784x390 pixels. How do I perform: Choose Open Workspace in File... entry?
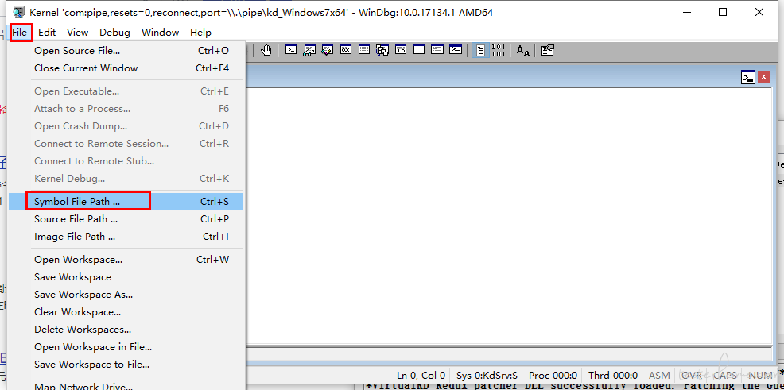[126, 347]
